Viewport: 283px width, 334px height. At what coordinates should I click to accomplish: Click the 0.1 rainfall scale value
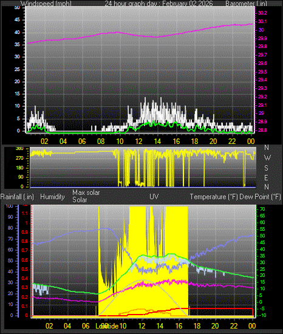point(25,306)
